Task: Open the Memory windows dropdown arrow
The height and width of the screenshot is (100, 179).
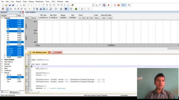Action: pyautogui.click(x=58, y=9)
